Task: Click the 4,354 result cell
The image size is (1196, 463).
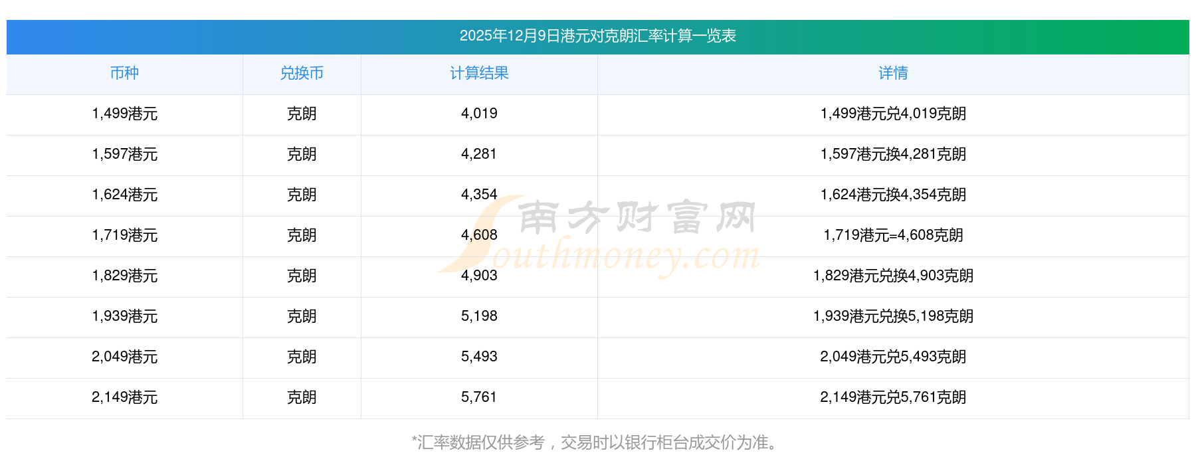Action: pyautogui.click(x=479, y=195)
